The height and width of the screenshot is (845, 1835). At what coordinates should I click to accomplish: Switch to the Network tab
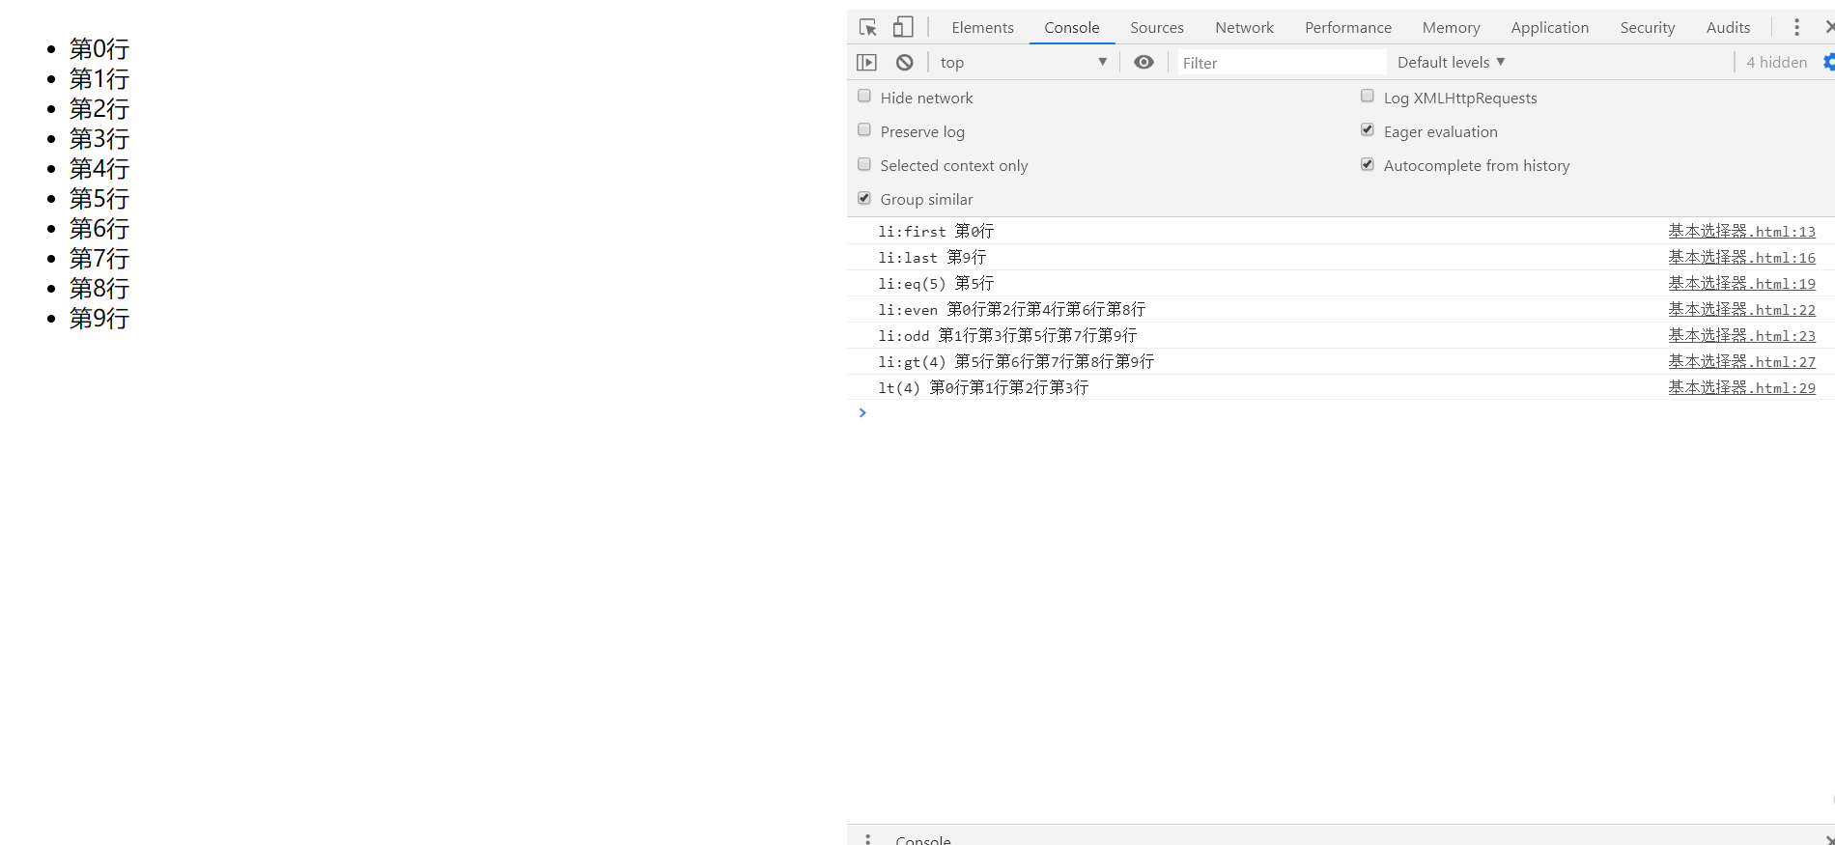[x=1244, y=28]
